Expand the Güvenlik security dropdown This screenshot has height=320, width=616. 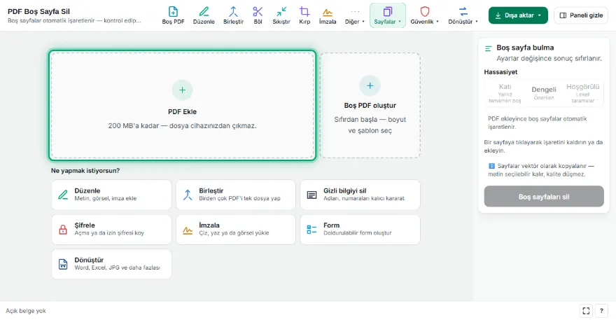click(425, 15)
